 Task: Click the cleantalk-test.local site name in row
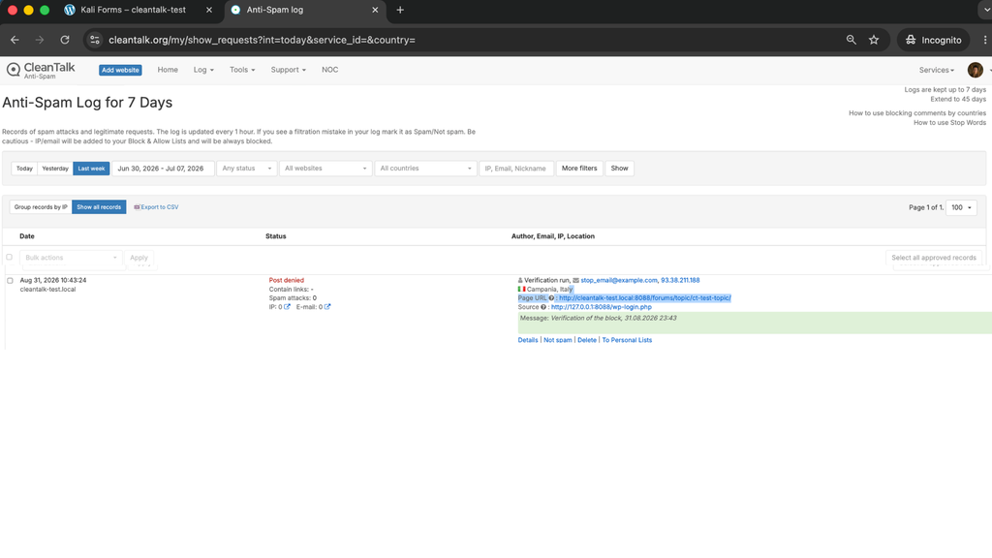tap(47, 289)
